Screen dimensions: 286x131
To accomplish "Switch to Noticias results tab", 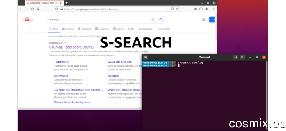I will pos(68,29).
